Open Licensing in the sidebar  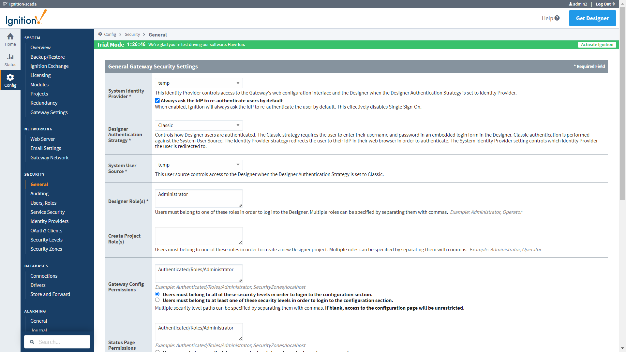point(40,75)
